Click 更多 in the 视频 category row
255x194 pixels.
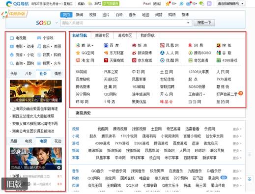(237, 129)
